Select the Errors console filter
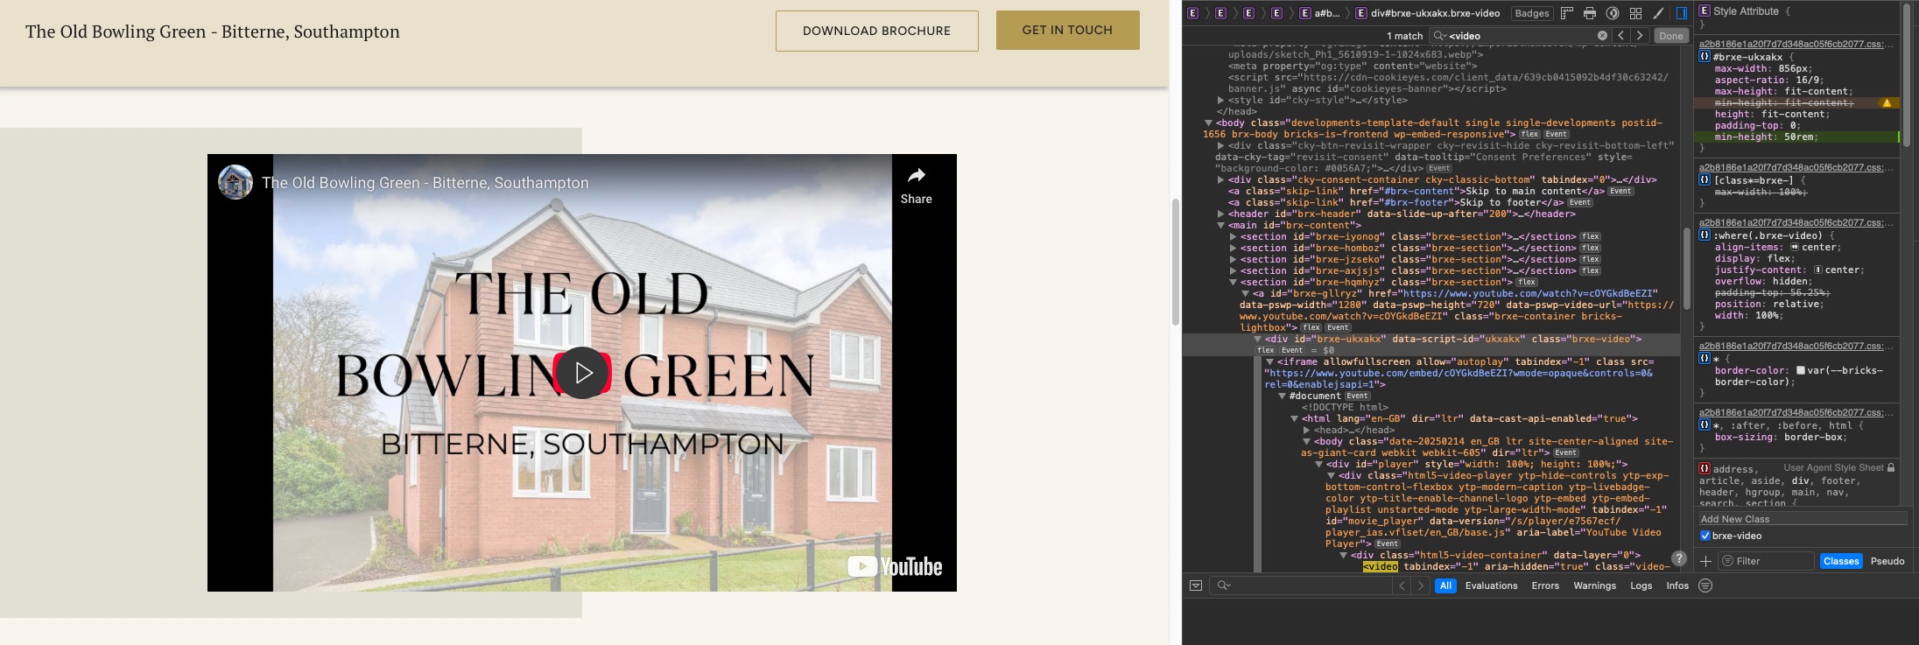This screenshot has width=1919, height=645. click(x=1545, y=585)
